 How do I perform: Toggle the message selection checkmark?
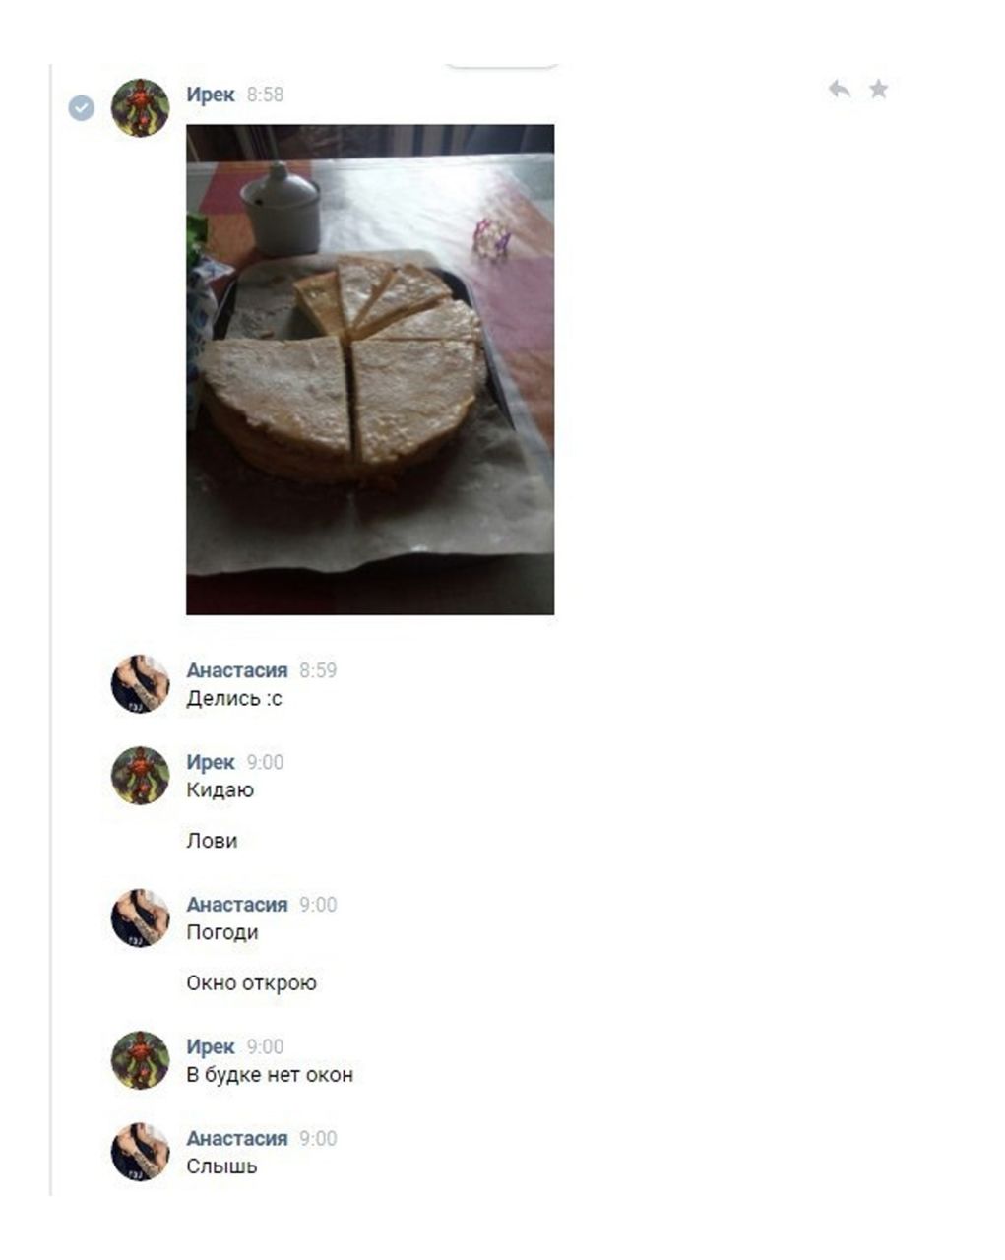click(81, 108)
